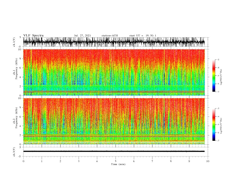Click time axis tick label '7'

click(x=152, y=161)
